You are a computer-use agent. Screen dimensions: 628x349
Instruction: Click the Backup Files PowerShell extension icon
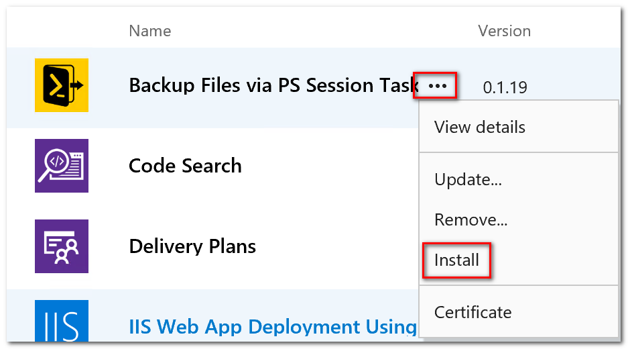click(62, 85)
